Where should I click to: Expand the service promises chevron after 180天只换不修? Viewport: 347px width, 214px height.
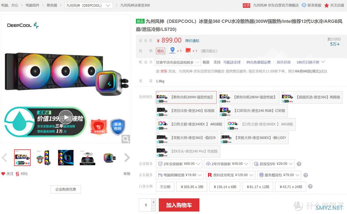point(323,62)
